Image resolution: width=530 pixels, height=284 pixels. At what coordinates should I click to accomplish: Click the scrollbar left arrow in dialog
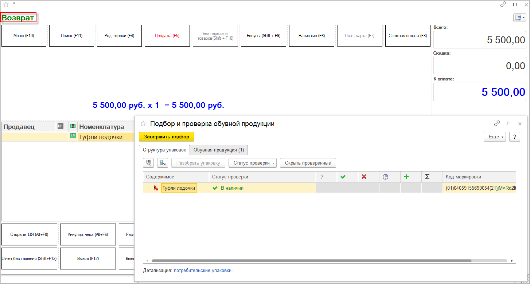[147, 261]
